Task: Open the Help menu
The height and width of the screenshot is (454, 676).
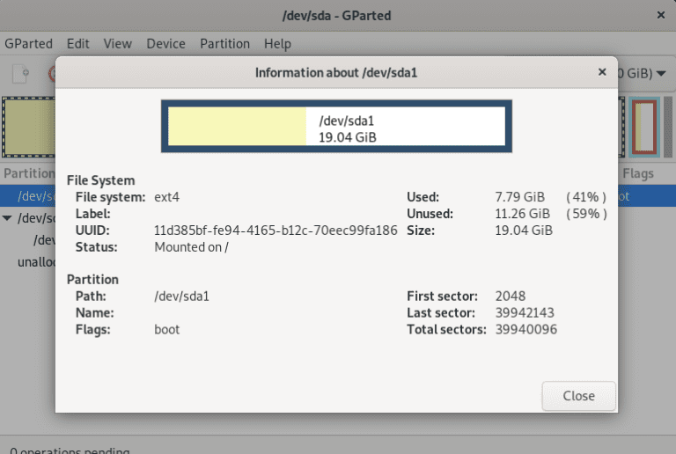Action: (277, 43)
